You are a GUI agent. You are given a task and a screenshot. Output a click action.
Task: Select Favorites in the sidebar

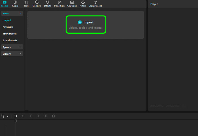click(8, 27)
